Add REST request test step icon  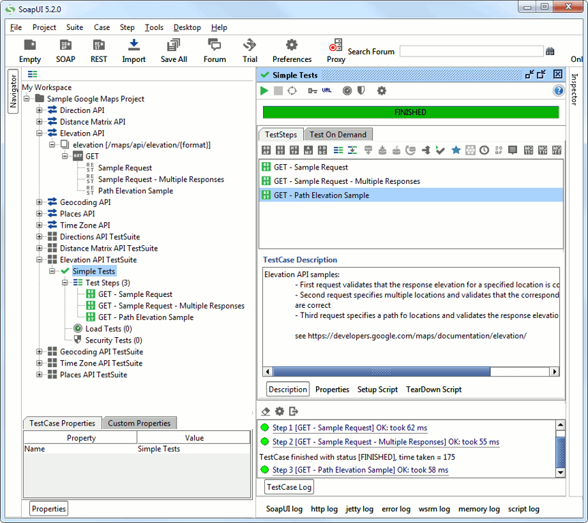click(x=280, y=150)
